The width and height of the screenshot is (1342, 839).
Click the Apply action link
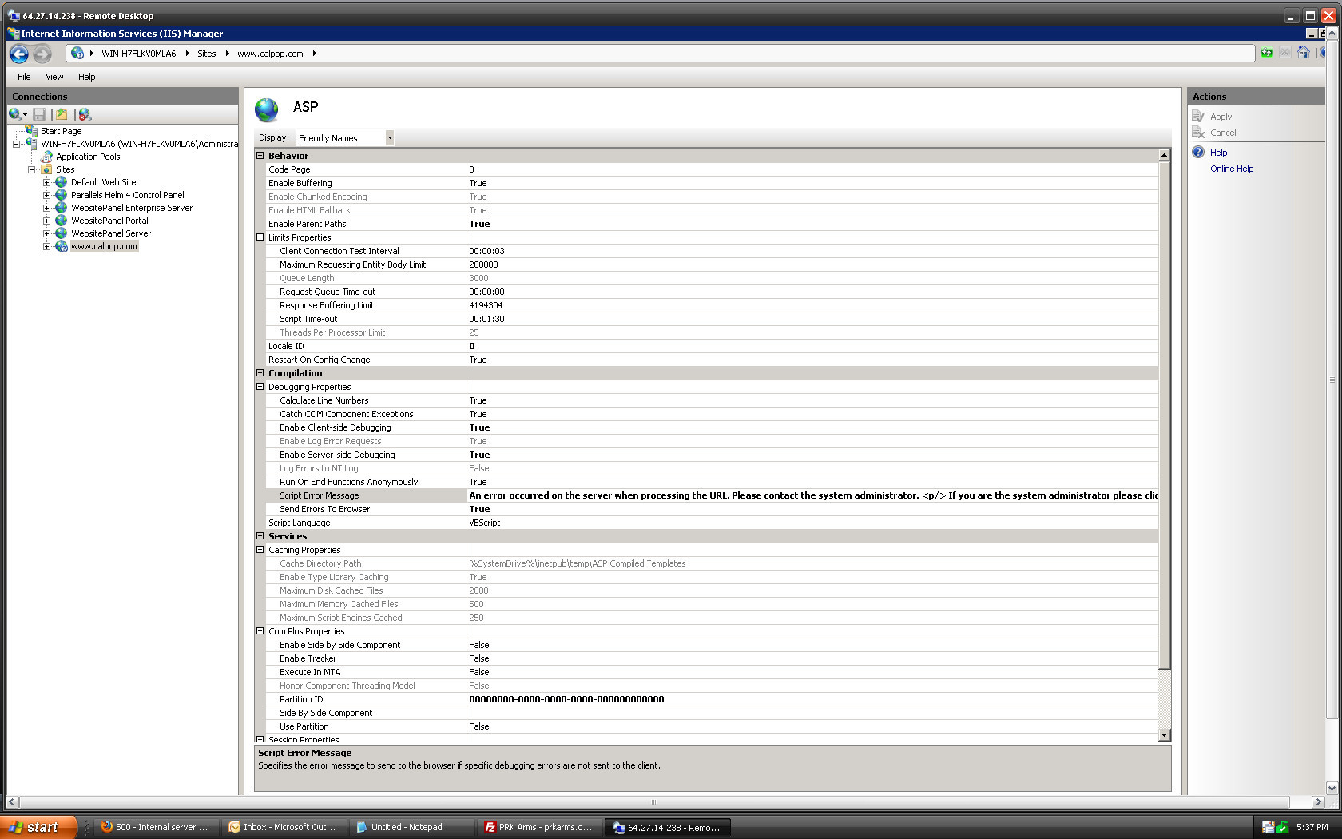[1219, 116]
